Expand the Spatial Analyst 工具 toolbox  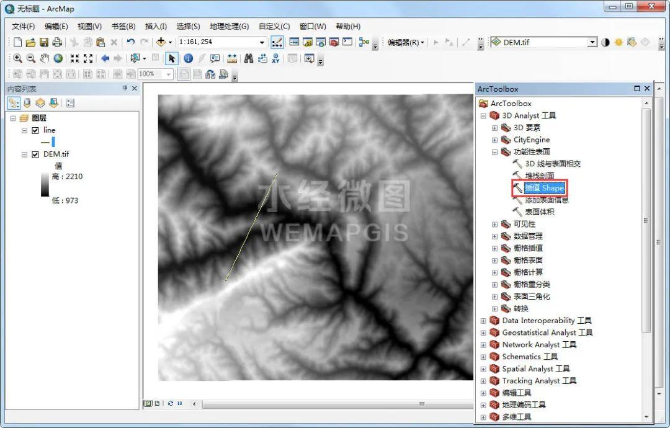point(483,368)
